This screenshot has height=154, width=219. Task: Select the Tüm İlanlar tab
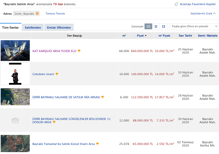(x=10, y=28)
